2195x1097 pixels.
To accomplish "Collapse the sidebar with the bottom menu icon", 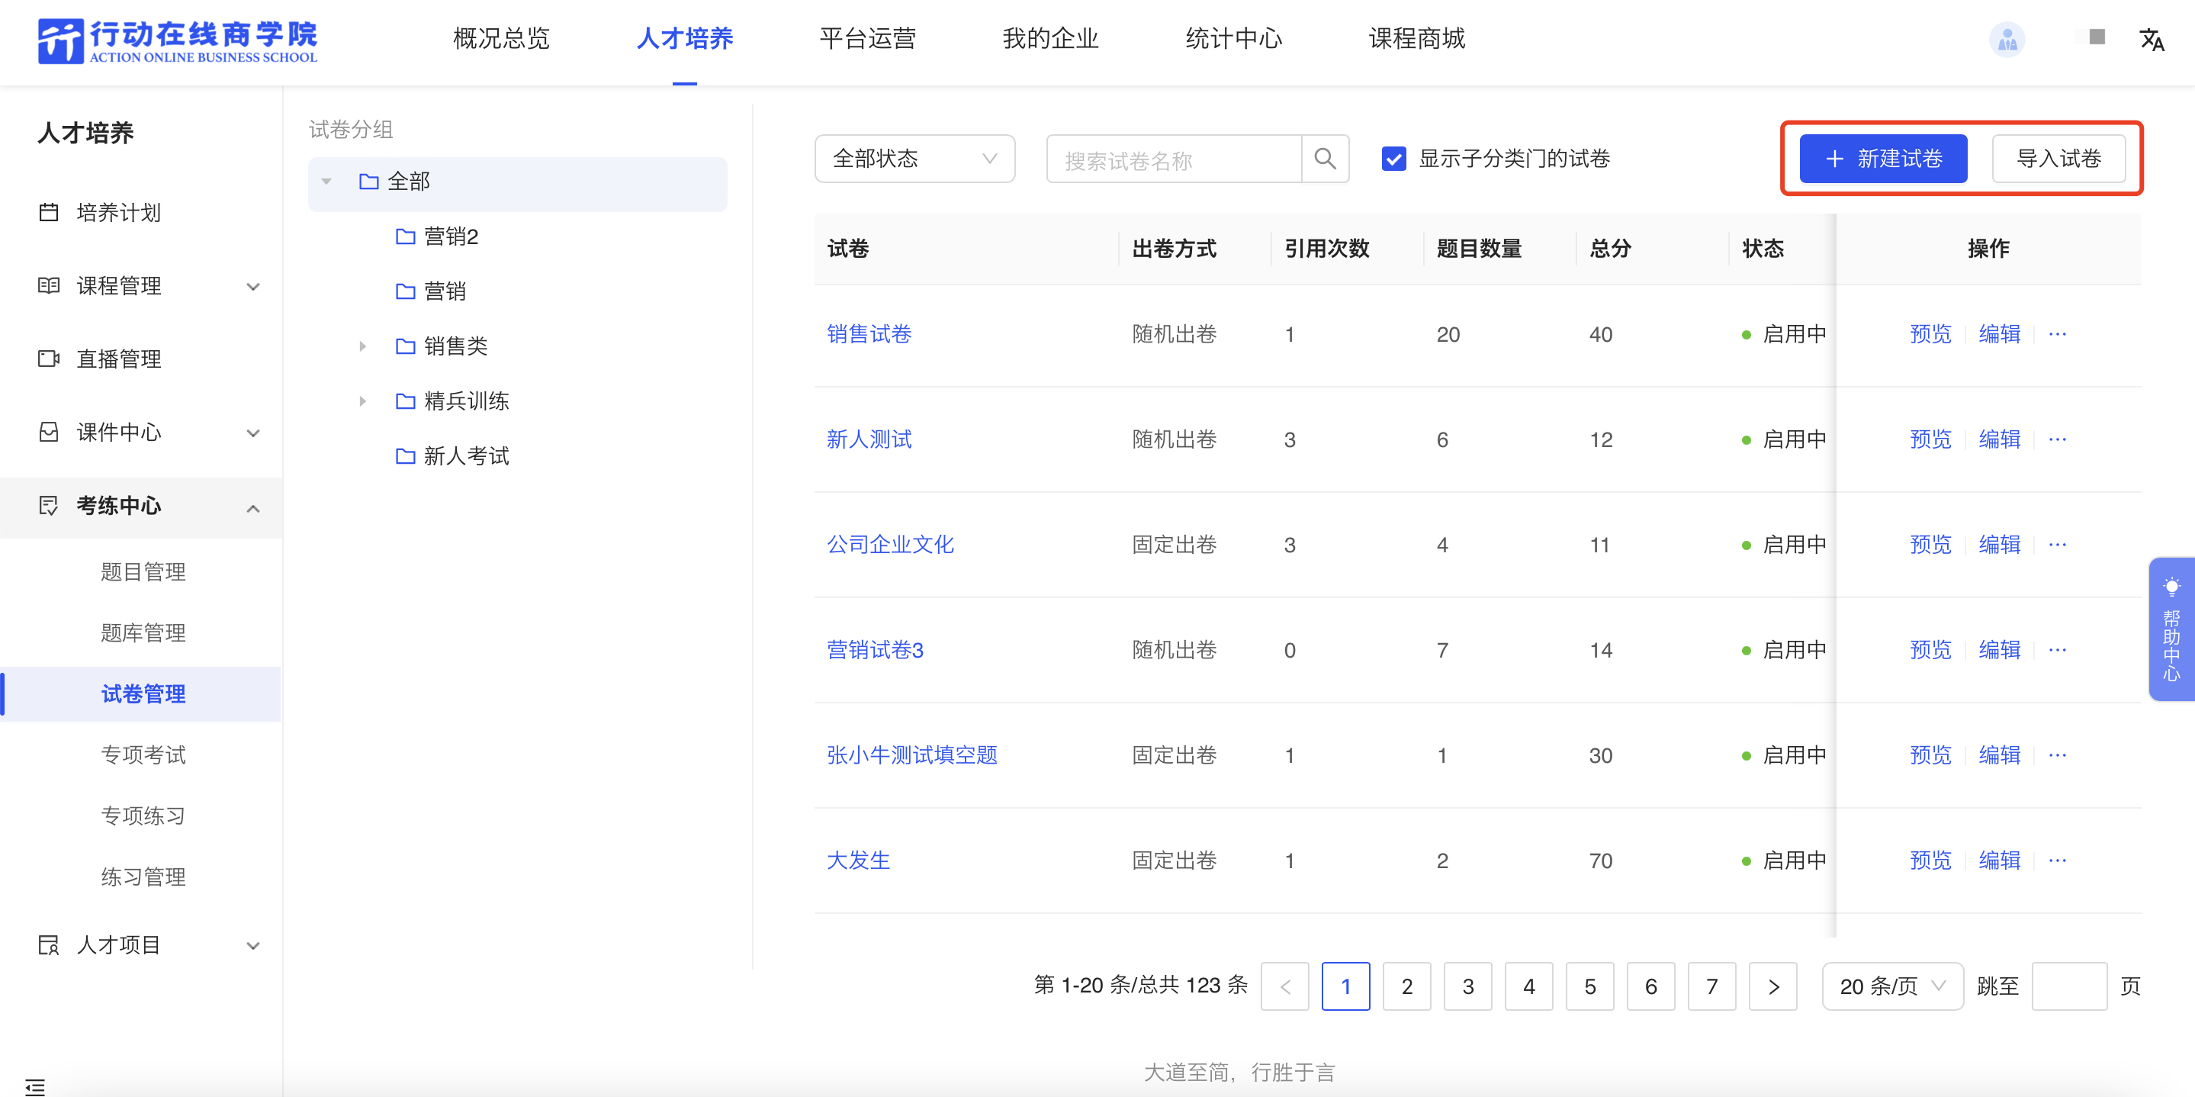I will pos(35,1087).
